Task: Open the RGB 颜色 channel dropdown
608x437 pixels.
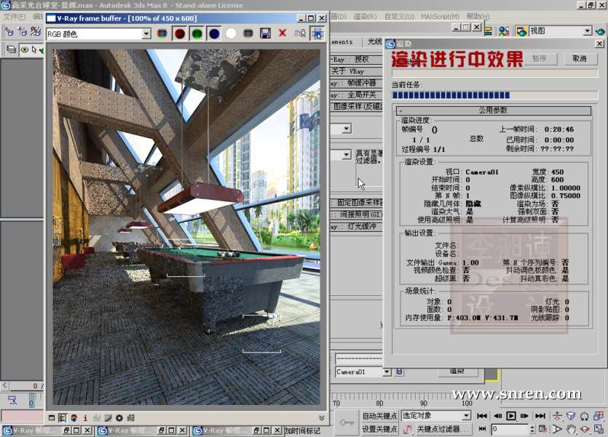Action: click(146, 34)
